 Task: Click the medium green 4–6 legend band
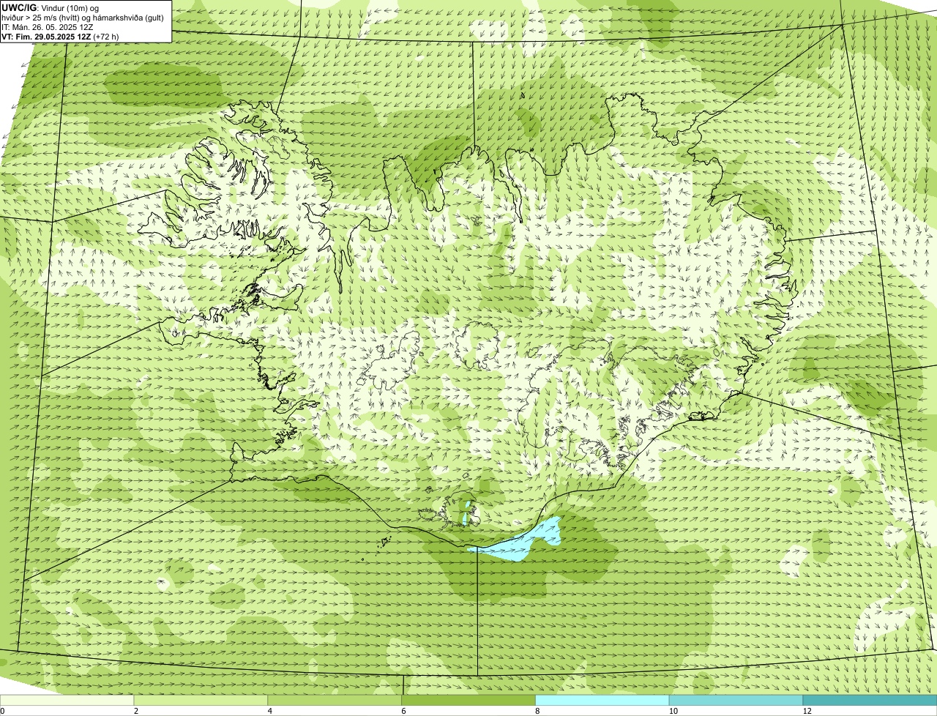click(335, 700)
